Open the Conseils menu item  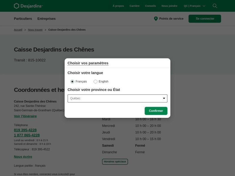pos(150,6)
